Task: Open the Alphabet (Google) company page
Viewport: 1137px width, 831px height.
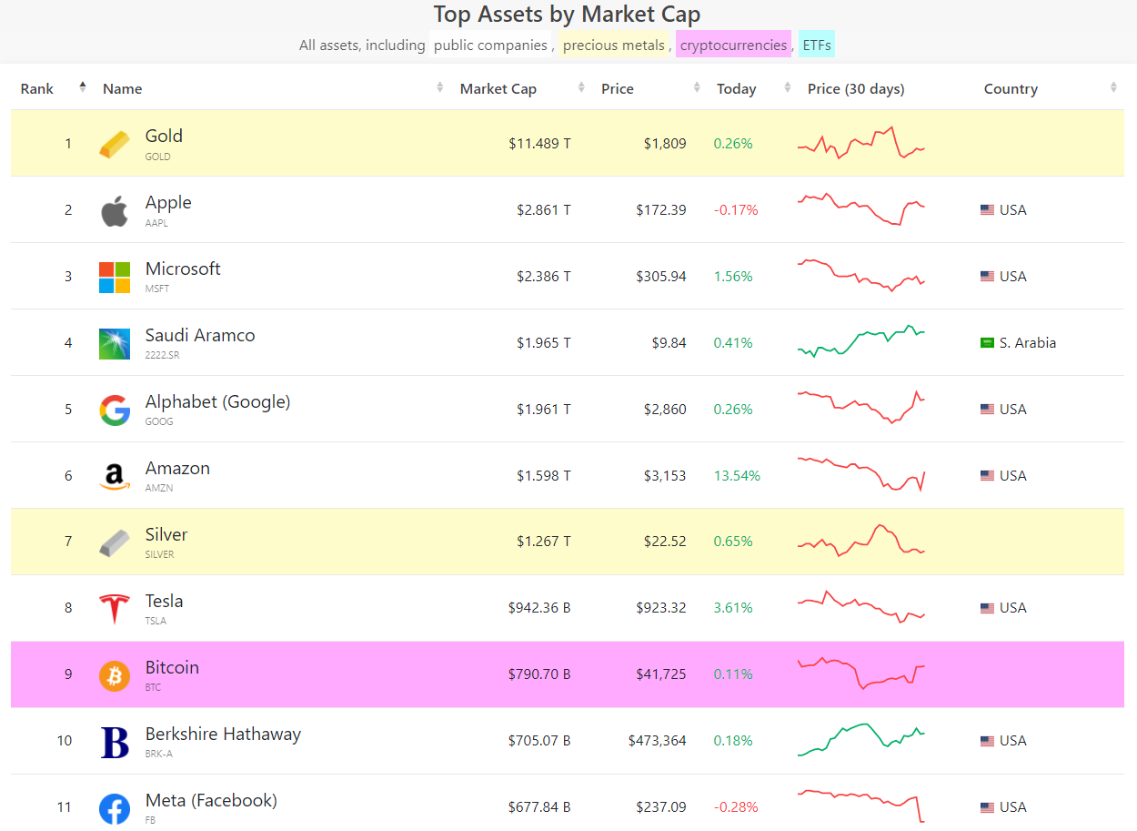Action: click(x=218, y=402)
